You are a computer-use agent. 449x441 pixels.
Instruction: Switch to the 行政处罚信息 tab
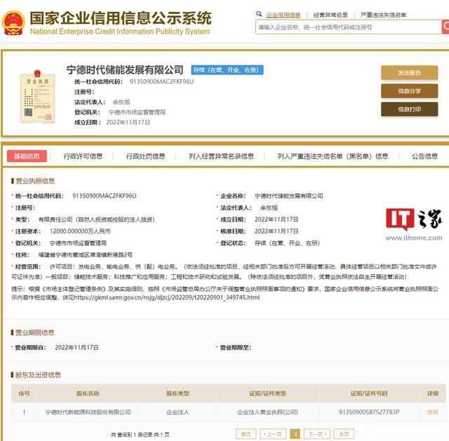point(146,156)
